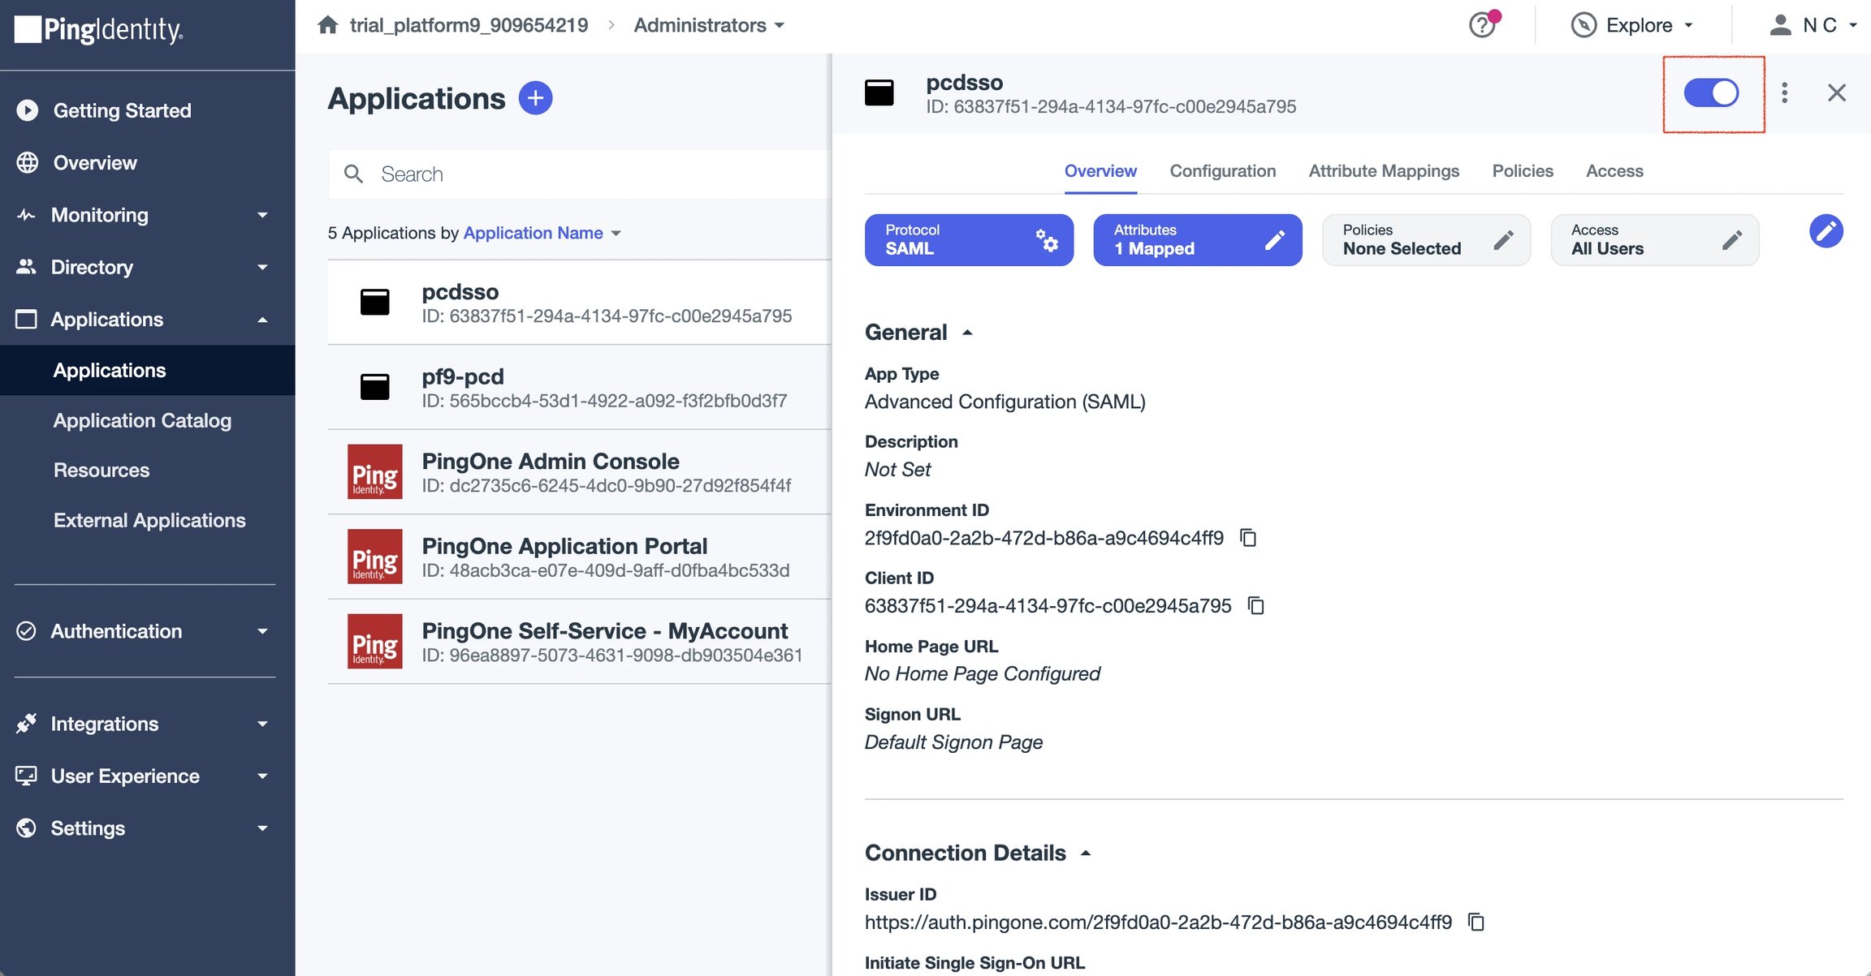Open the help question mark icon

(x=1483, y=25)
